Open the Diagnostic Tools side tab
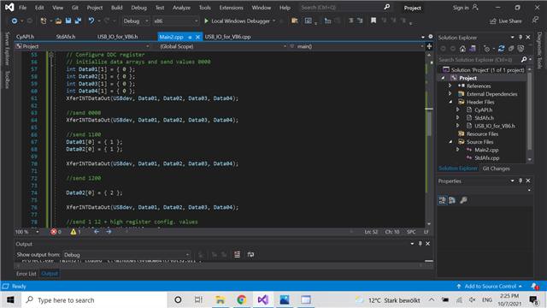547x308 pixels. (539, 50)
